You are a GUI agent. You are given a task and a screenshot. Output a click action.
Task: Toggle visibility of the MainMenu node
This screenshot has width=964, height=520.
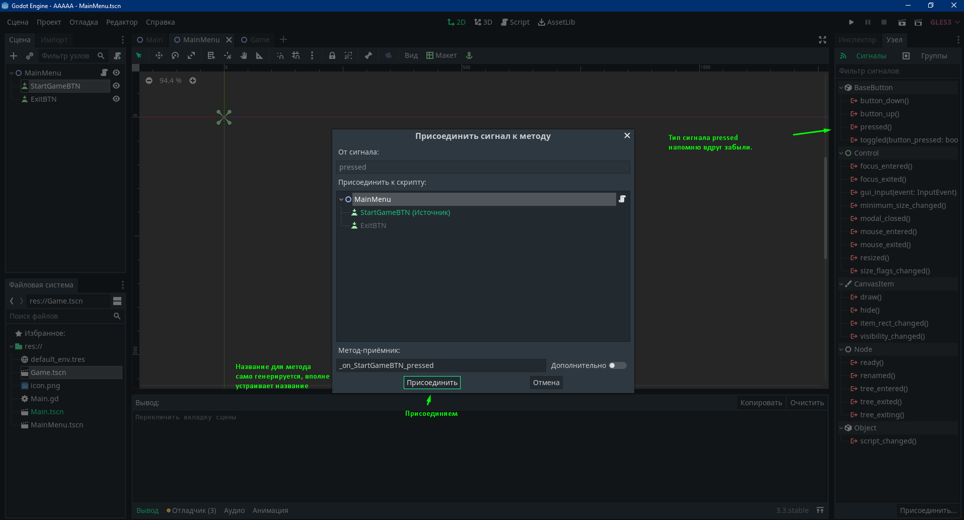click(116, 72)
